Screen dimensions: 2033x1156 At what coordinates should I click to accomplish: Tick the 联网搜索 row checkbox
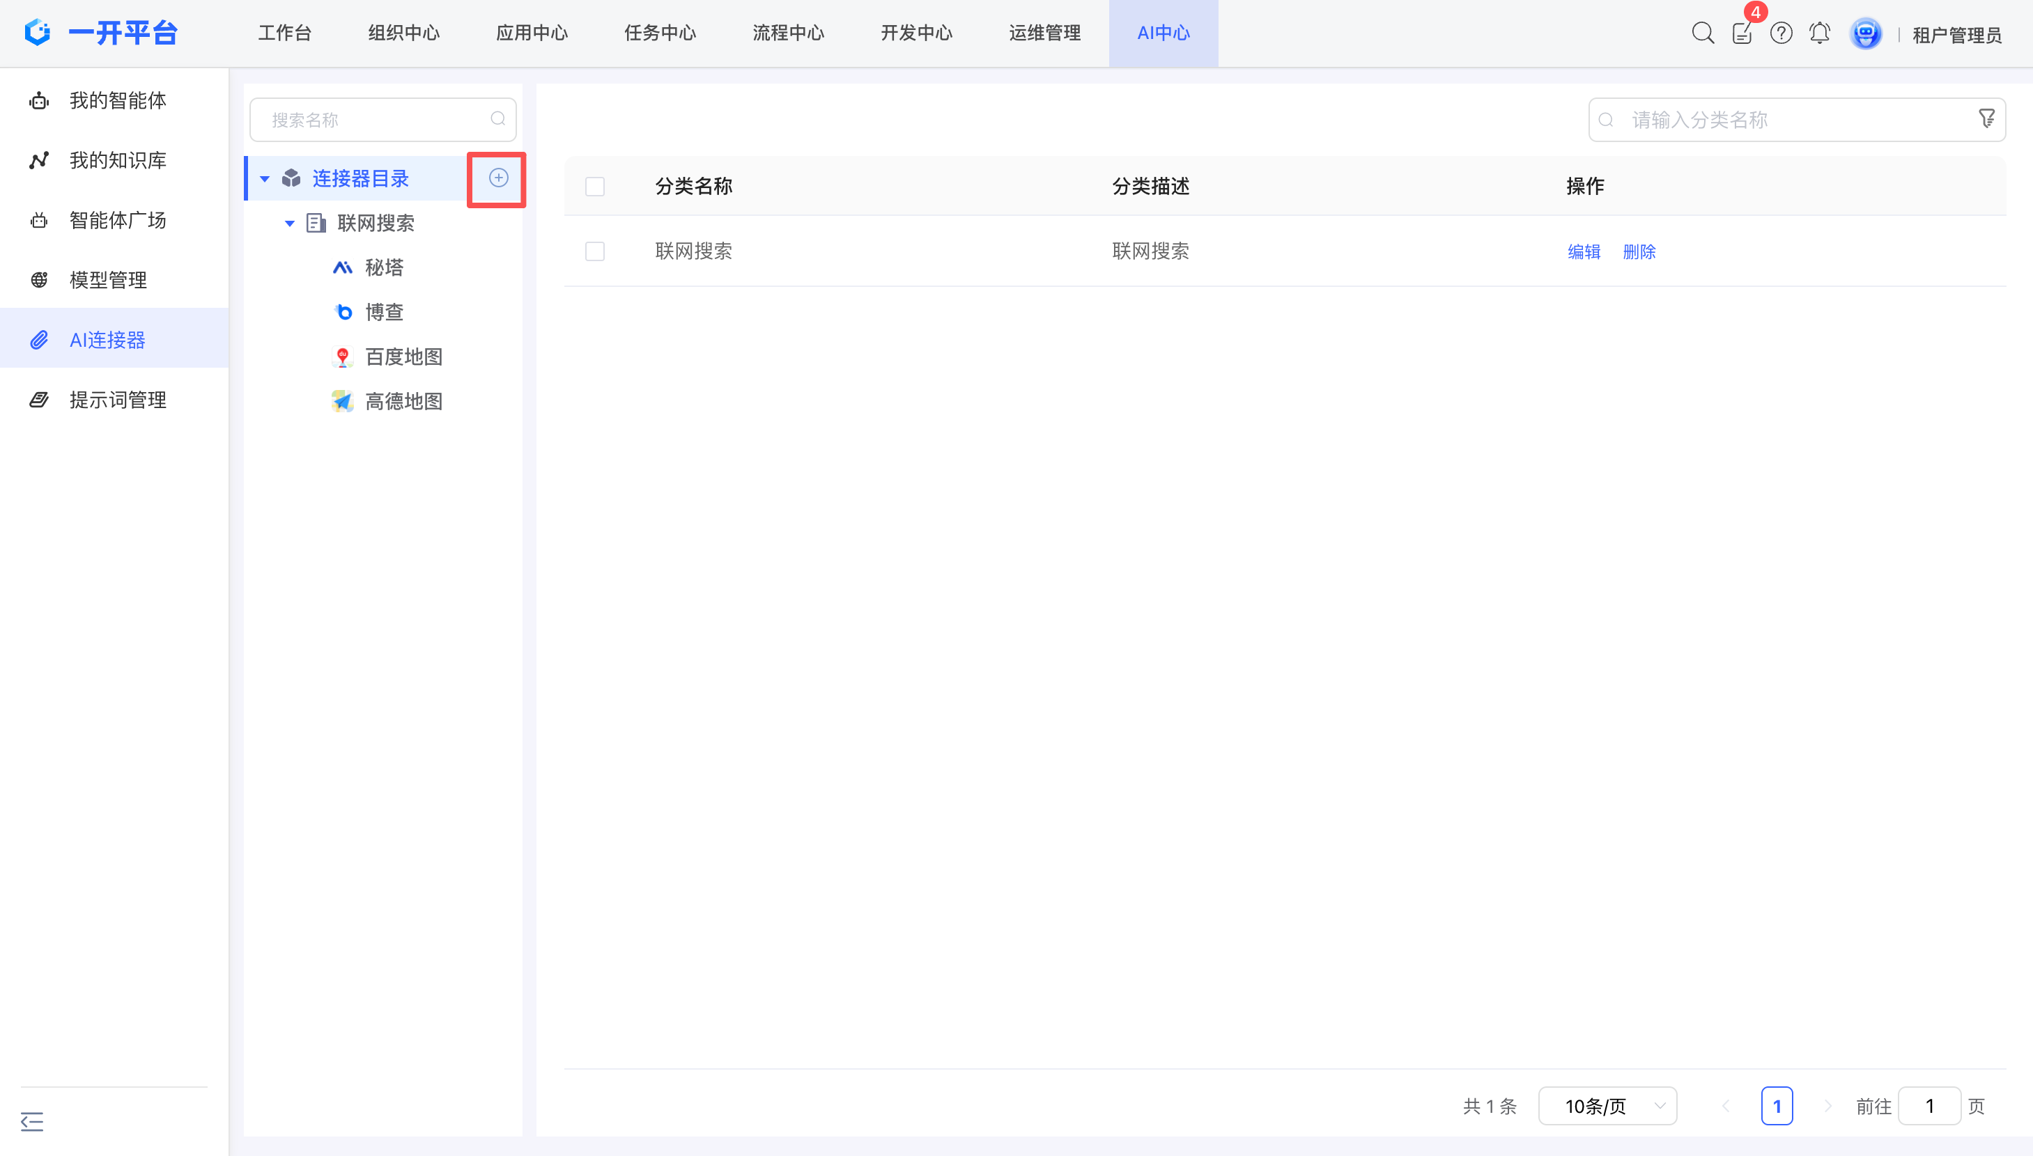595,251
